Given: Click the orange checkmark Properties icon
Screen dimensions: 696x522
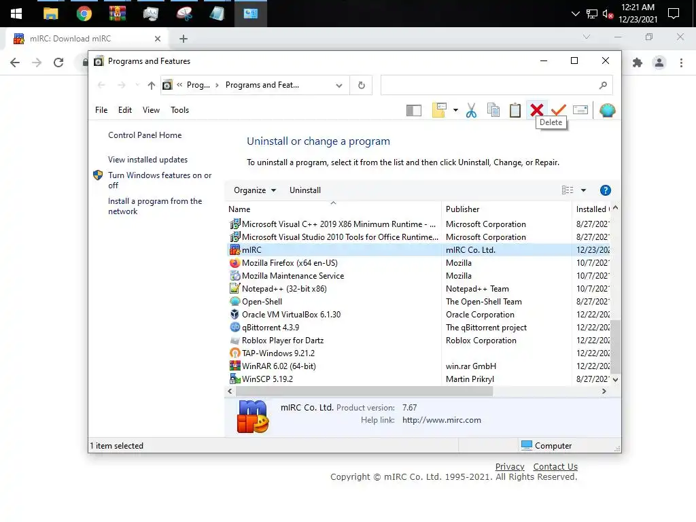Looking at the screenshot, I should tap(559, 110).
